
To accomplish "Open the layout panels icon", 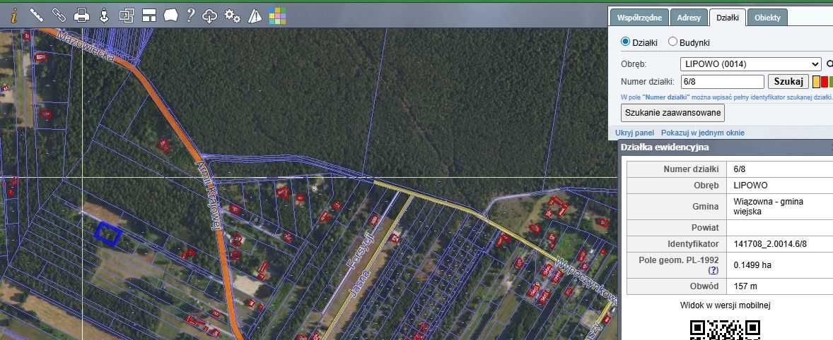I will (148, 16).
